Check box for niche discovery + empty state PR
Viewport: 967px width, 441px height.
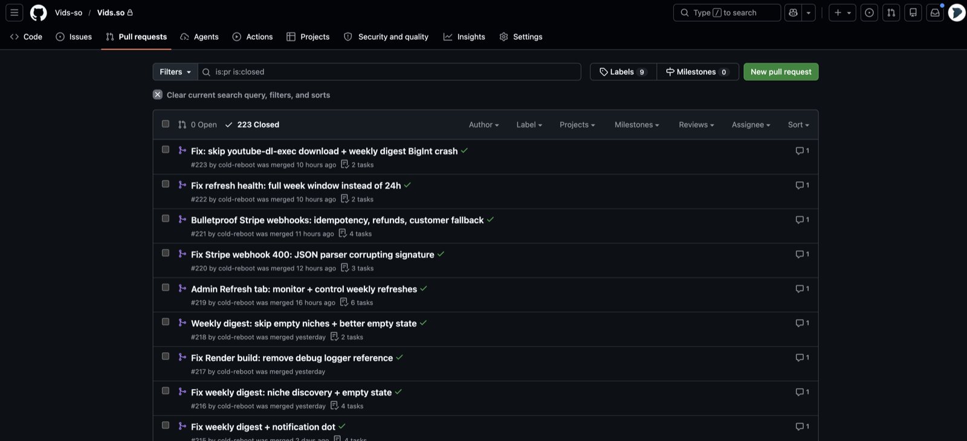point(166,390)
